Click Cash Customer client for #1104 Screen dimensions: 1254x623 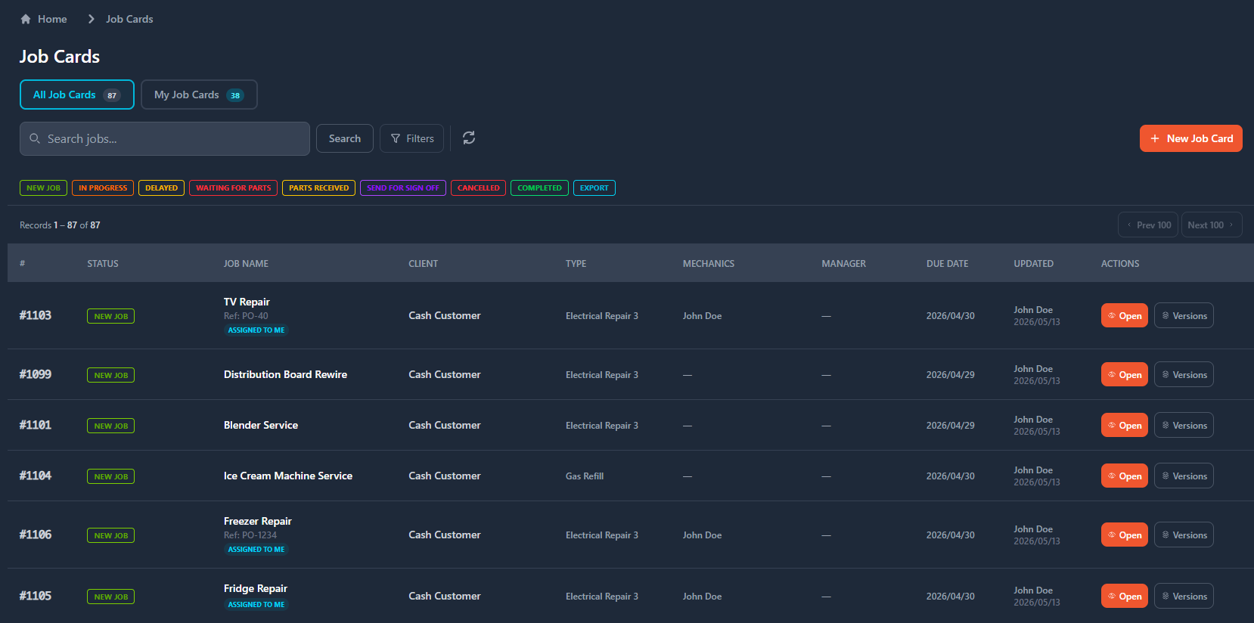[445, 476]
